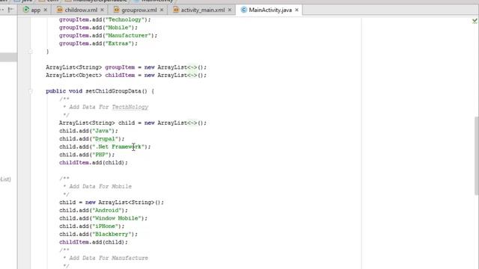Click the line child.add("iPHone")

pyautogui.click(x=91, y=226)
